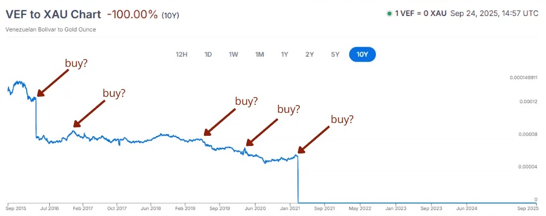The height and width of the screenshot is (216, 546).
Task: Switch chart to 1Y range
Action: click(285, 54)
